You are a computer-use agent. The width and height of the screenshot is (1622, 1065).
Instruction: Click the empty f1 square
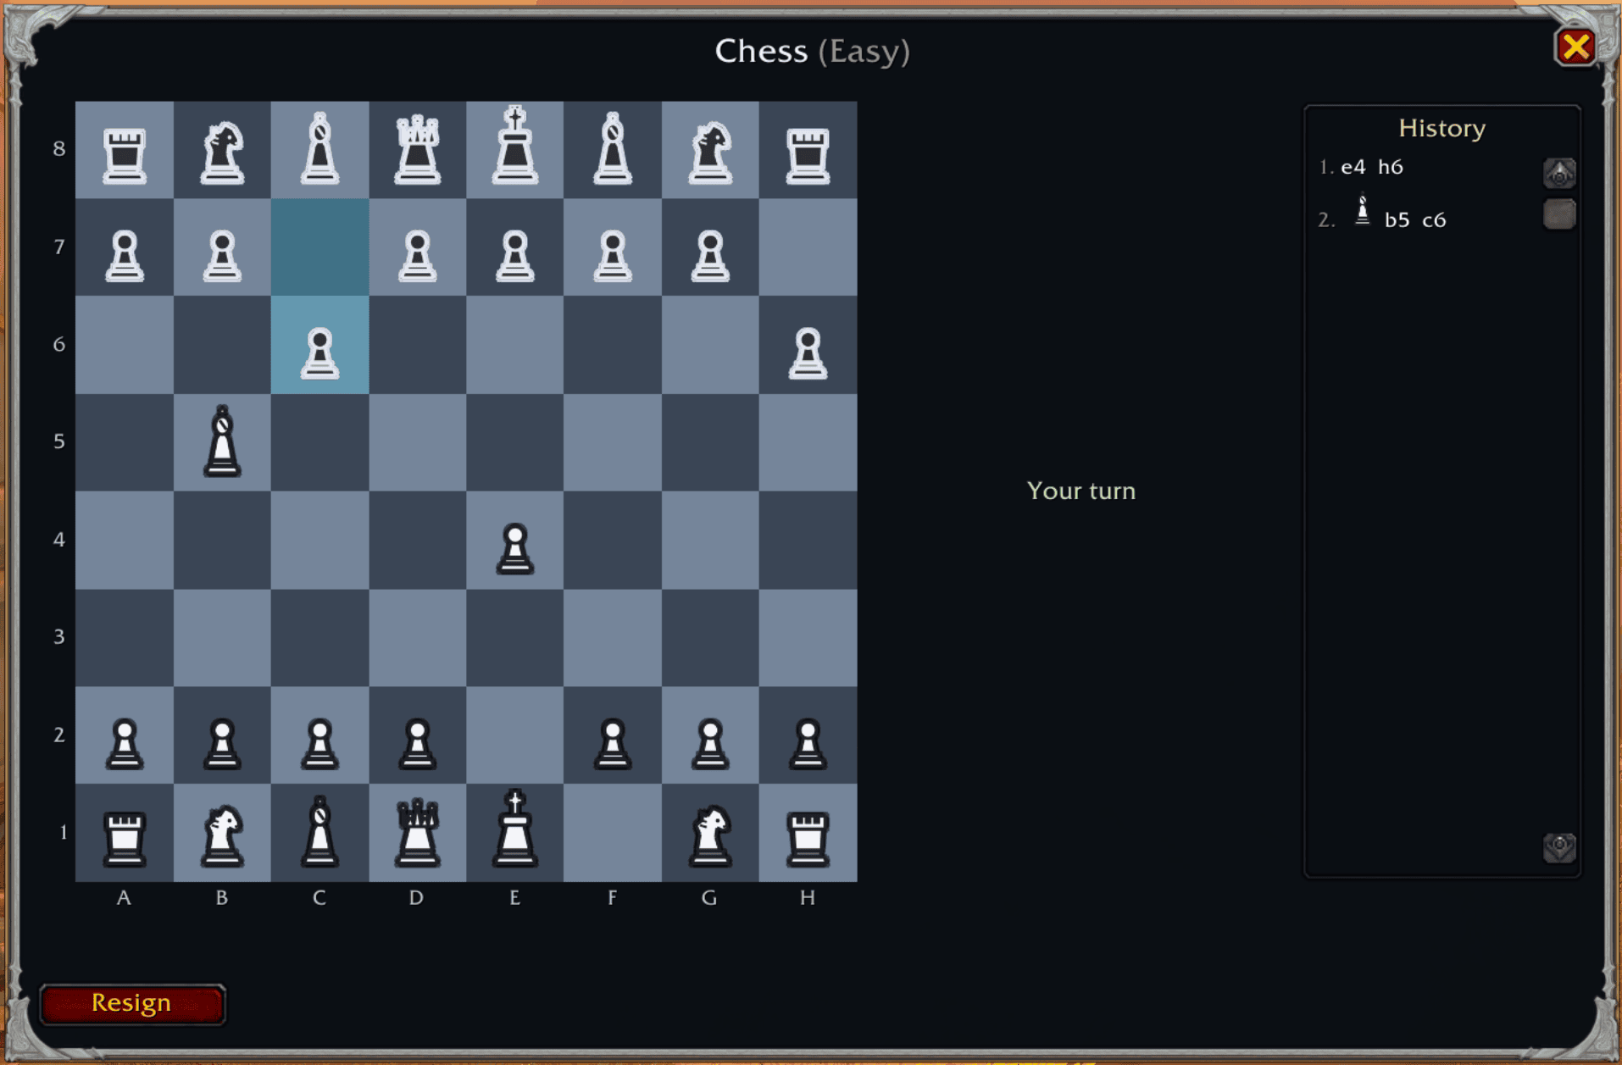point(613,833)
